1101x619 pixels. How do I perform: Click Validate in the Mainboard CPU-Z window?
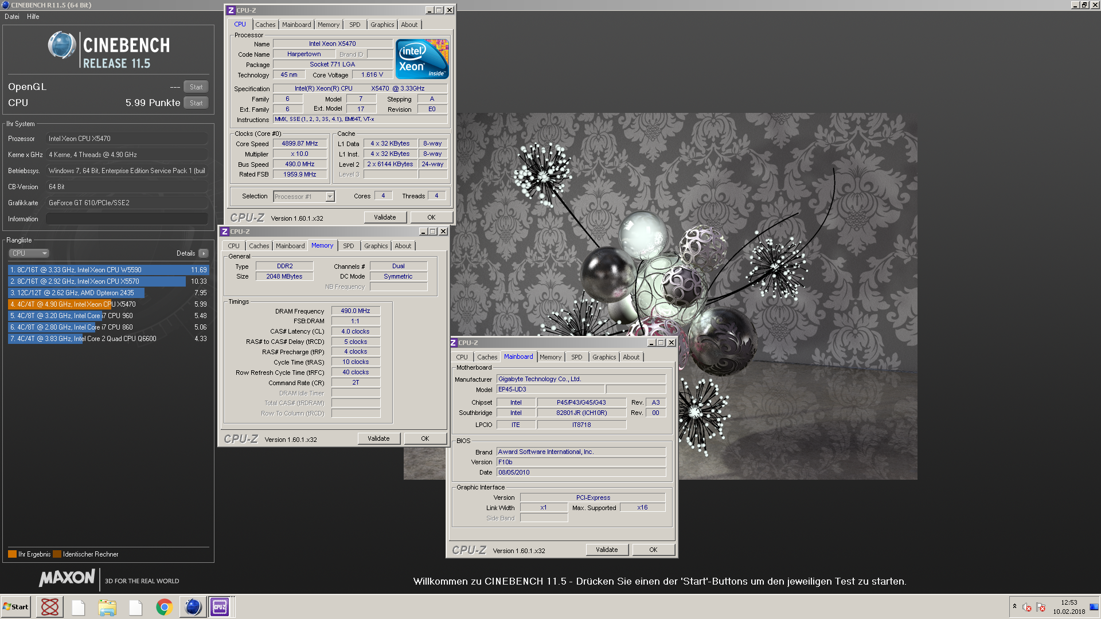tap(607, 550)
